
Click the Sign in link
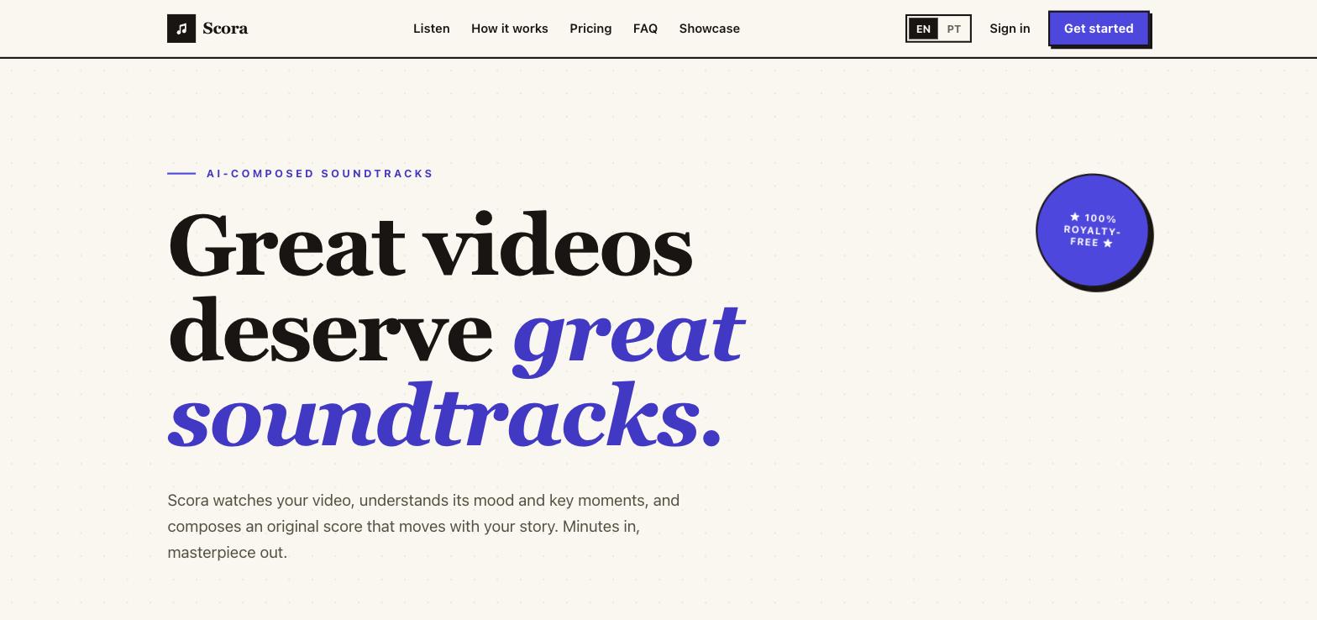[x=1010, y=29]
